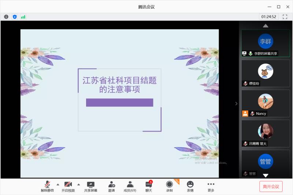Select Nancy's video thumbnail
Viewport: 293px width, 195px height.
(265, 103)
